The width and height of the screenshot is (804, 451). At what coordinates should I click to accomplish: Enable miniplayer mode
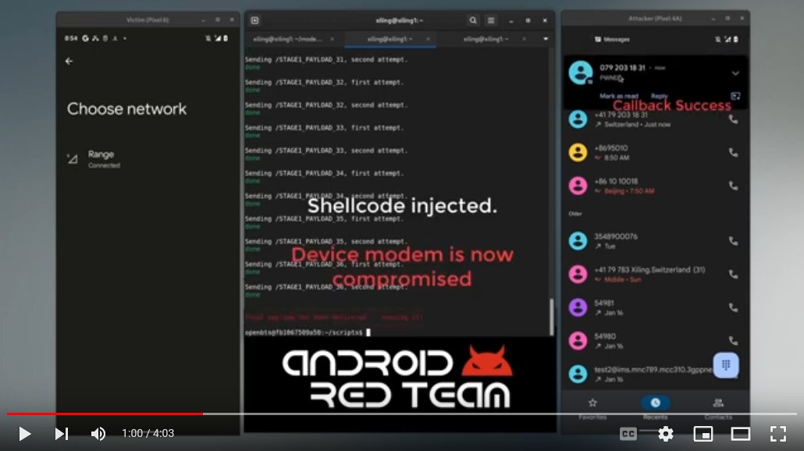point(703,434)
